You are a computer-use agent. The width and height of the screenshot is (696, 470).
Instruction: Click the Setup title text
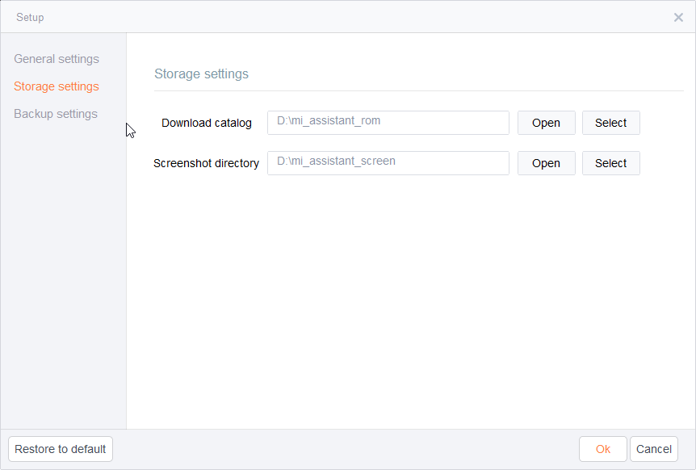[x=30, y=17]
